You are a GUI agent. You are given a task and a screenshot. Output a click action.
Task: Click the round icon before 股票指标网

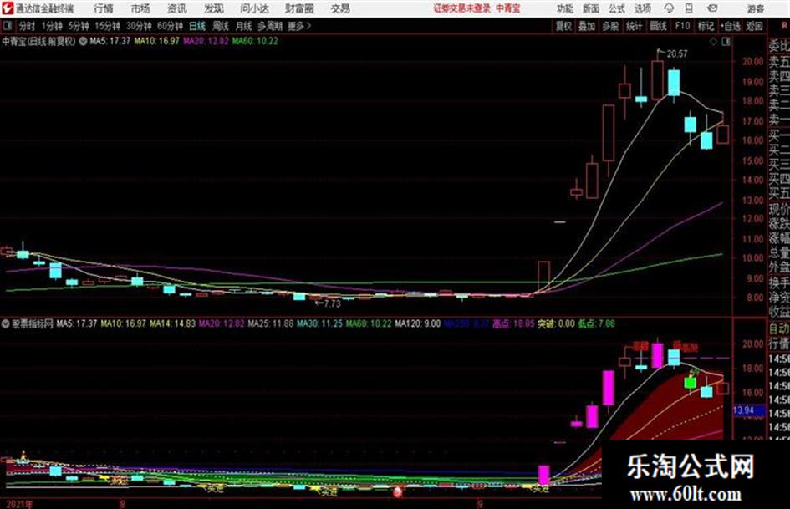(6, 323)
